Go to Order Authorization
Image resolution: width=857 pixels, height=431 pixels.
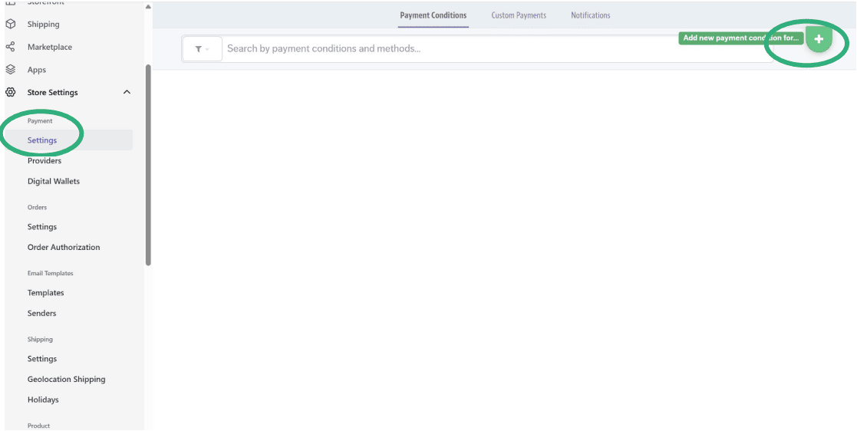click(x=64, y=248)
